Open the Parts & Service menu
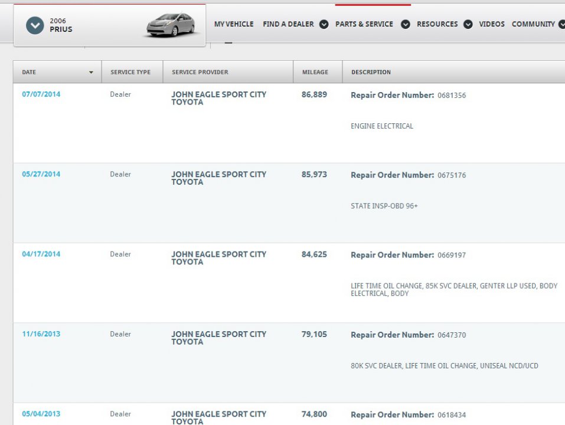 [364, 24]
